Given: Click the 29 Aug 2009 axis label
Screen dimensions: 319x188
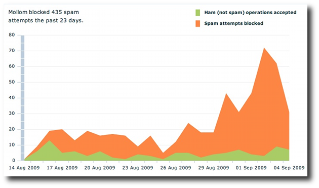Looking at the screenshot, I should tap(214, 168).
